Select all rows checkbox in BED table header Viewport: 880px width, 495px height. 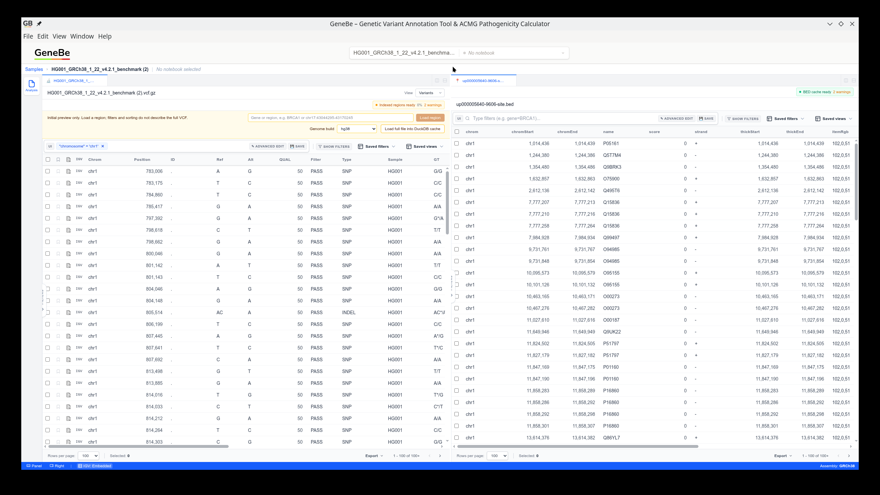457,132
